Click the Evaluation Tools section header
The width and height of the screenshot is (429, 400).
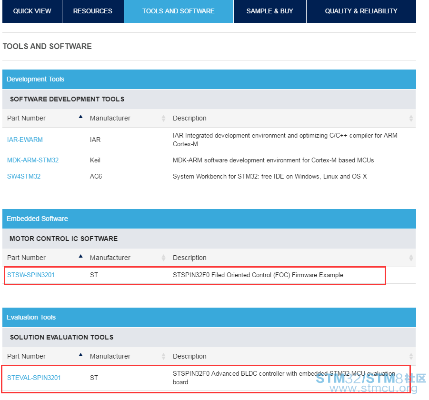(x=210, y=317)
